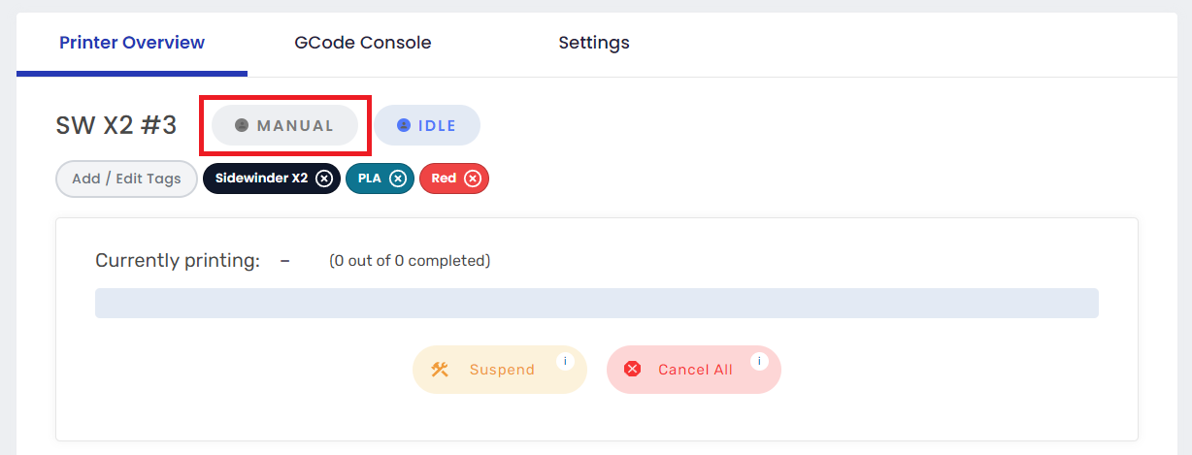The height and width of the screenshot is (455, 1192).
Task: Click the Currently printing label
Action: click(x=178, y=261)
